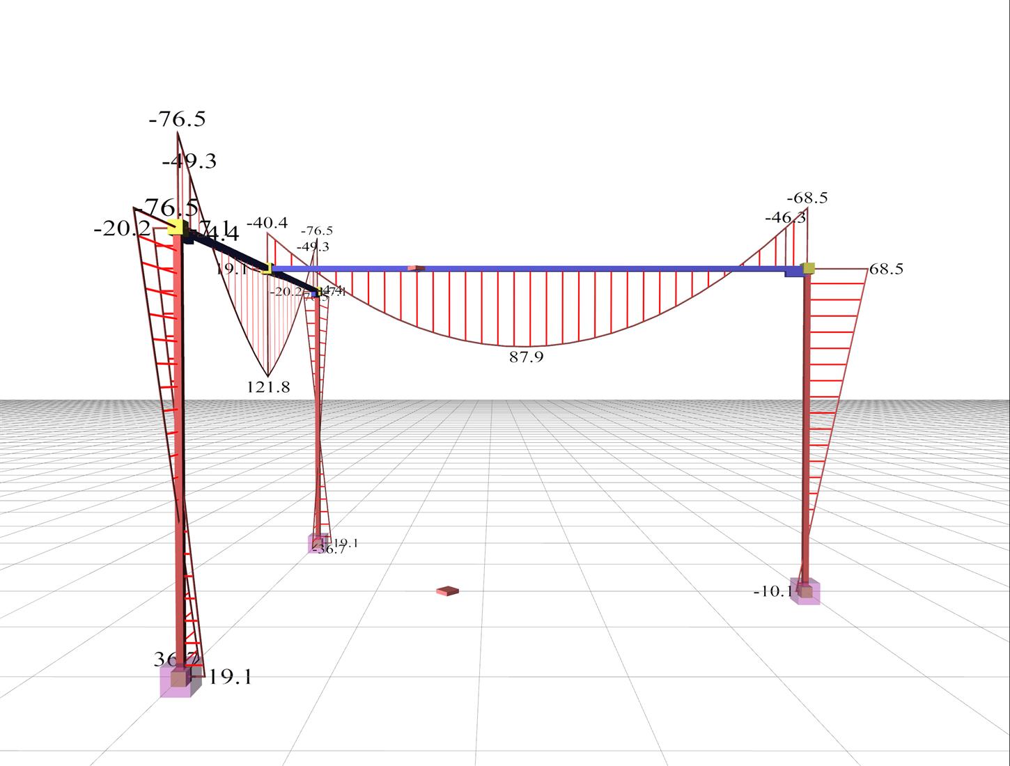Viewport: 1010px width, 766px height.
Task: Select the right red column
Action: click(807, 432)
